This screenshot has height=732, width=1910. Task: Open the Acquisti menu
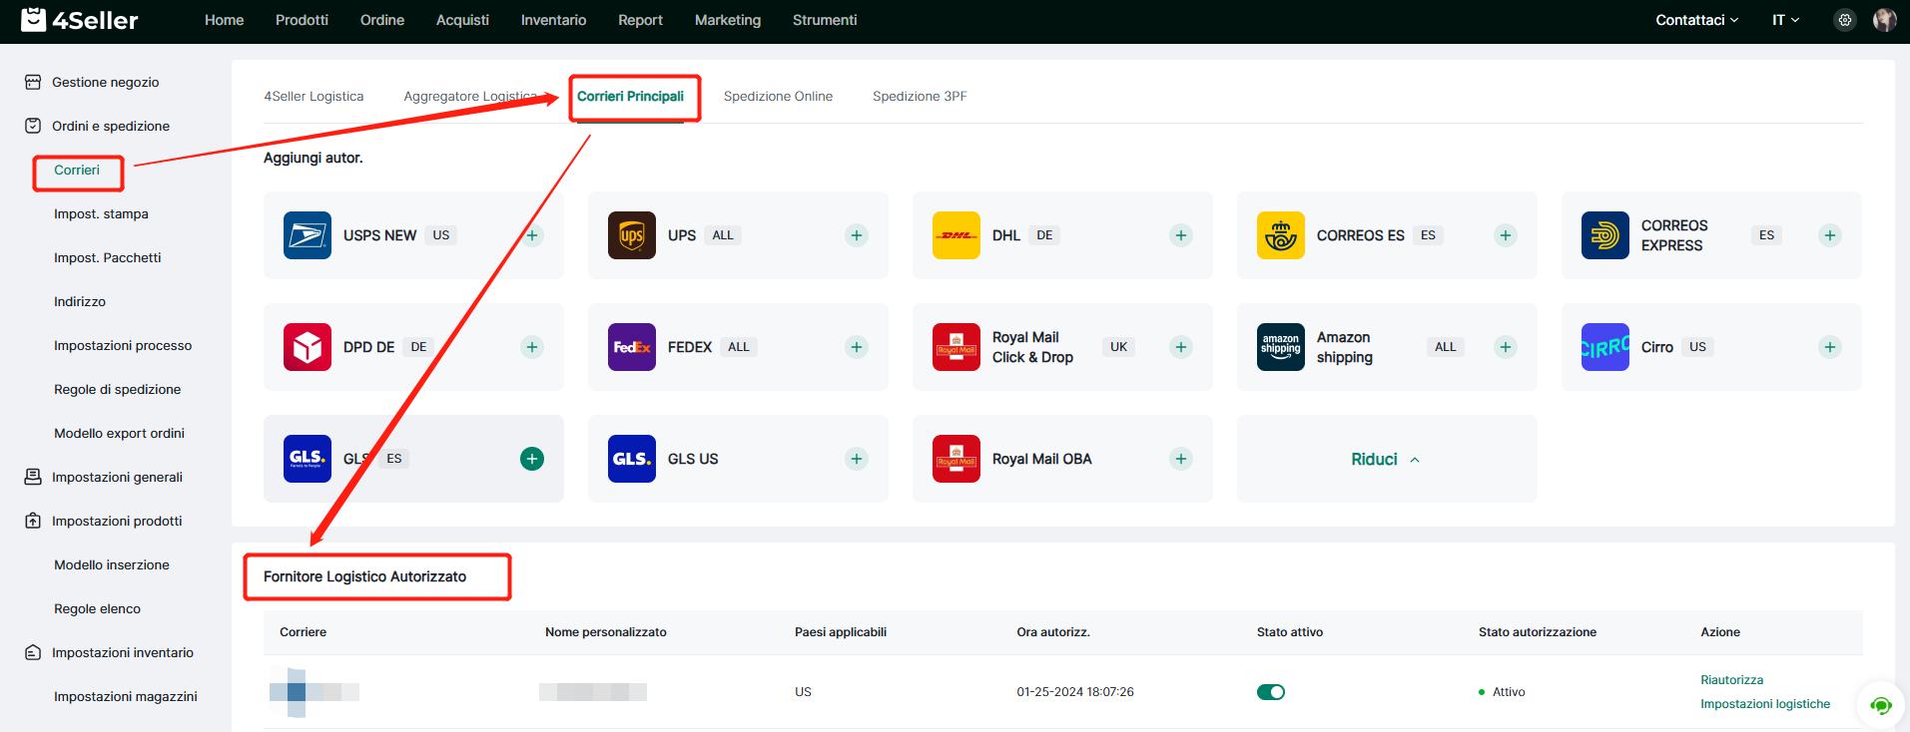click(x=462, y=20)
